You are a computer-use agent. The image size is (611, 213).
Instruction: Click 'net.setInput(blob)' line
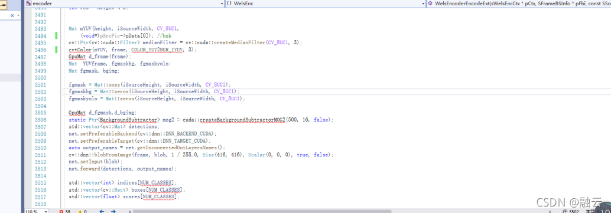point(96,162)
